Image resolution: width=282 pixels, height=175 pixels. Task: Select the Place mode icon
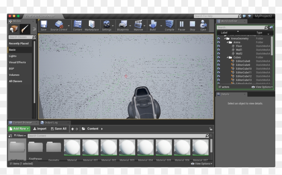[14, 29]
